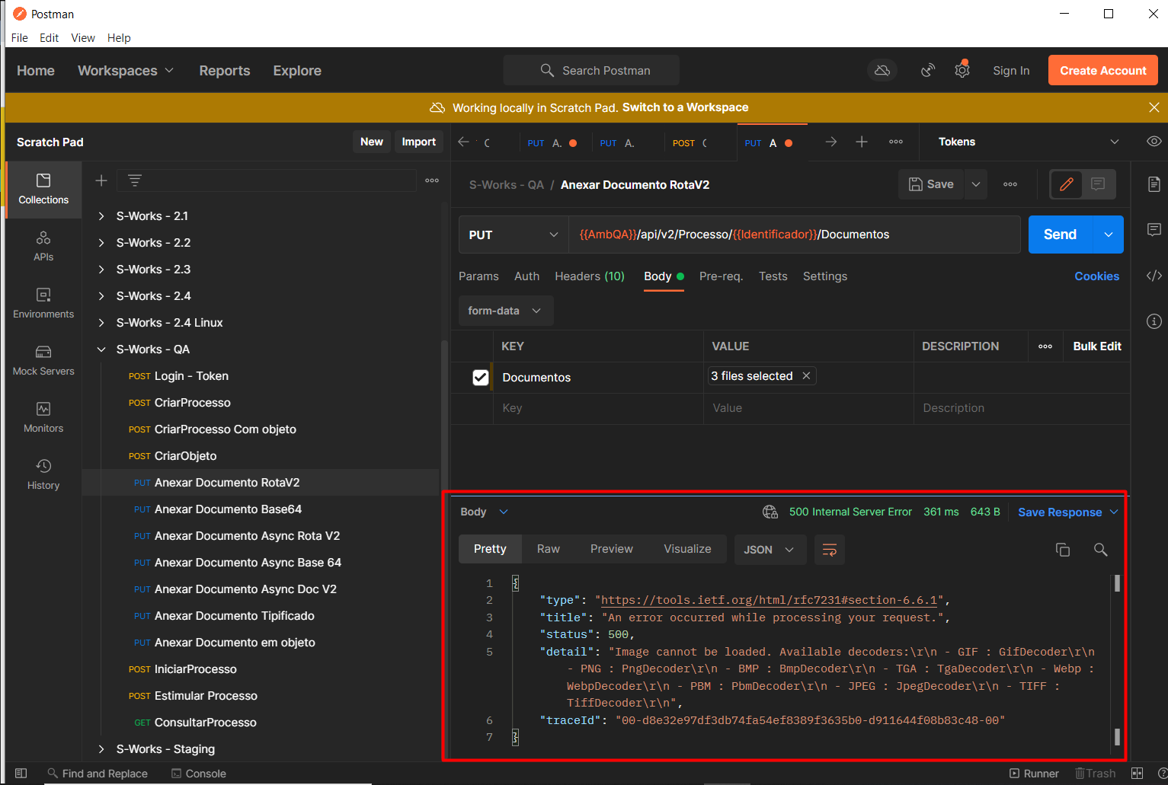
Task: Switch to comment mode icon
Action: coord(1098,184)
